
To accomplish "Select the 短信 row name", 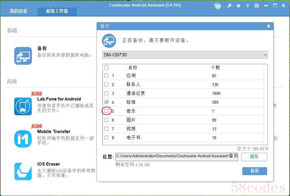I will tap(131, 102).
